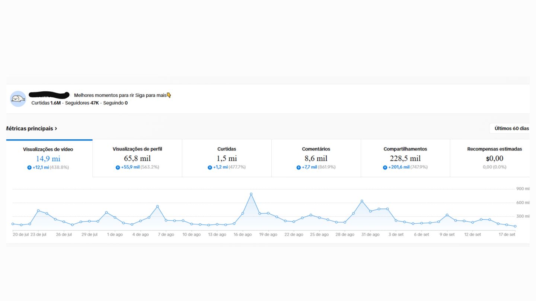Click the up-arrow icon beside +55,9 mil

118,168
